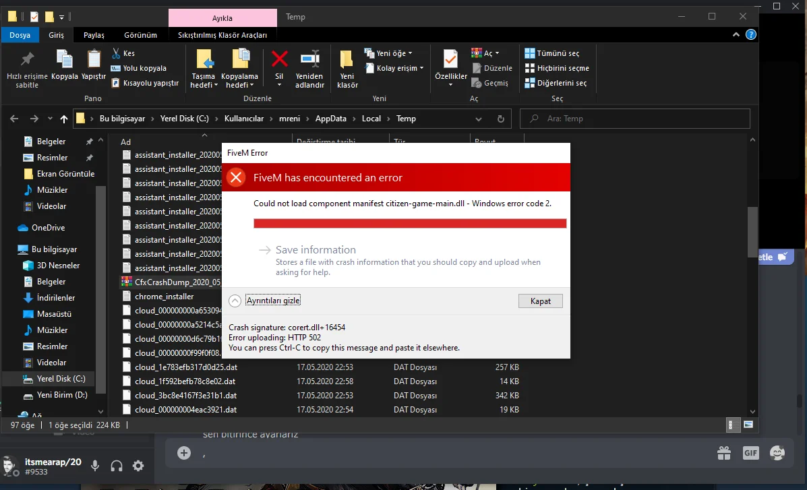Click Bu bilgisayar breadcrumb segment
807x490 pixels.
pos(123,119)
